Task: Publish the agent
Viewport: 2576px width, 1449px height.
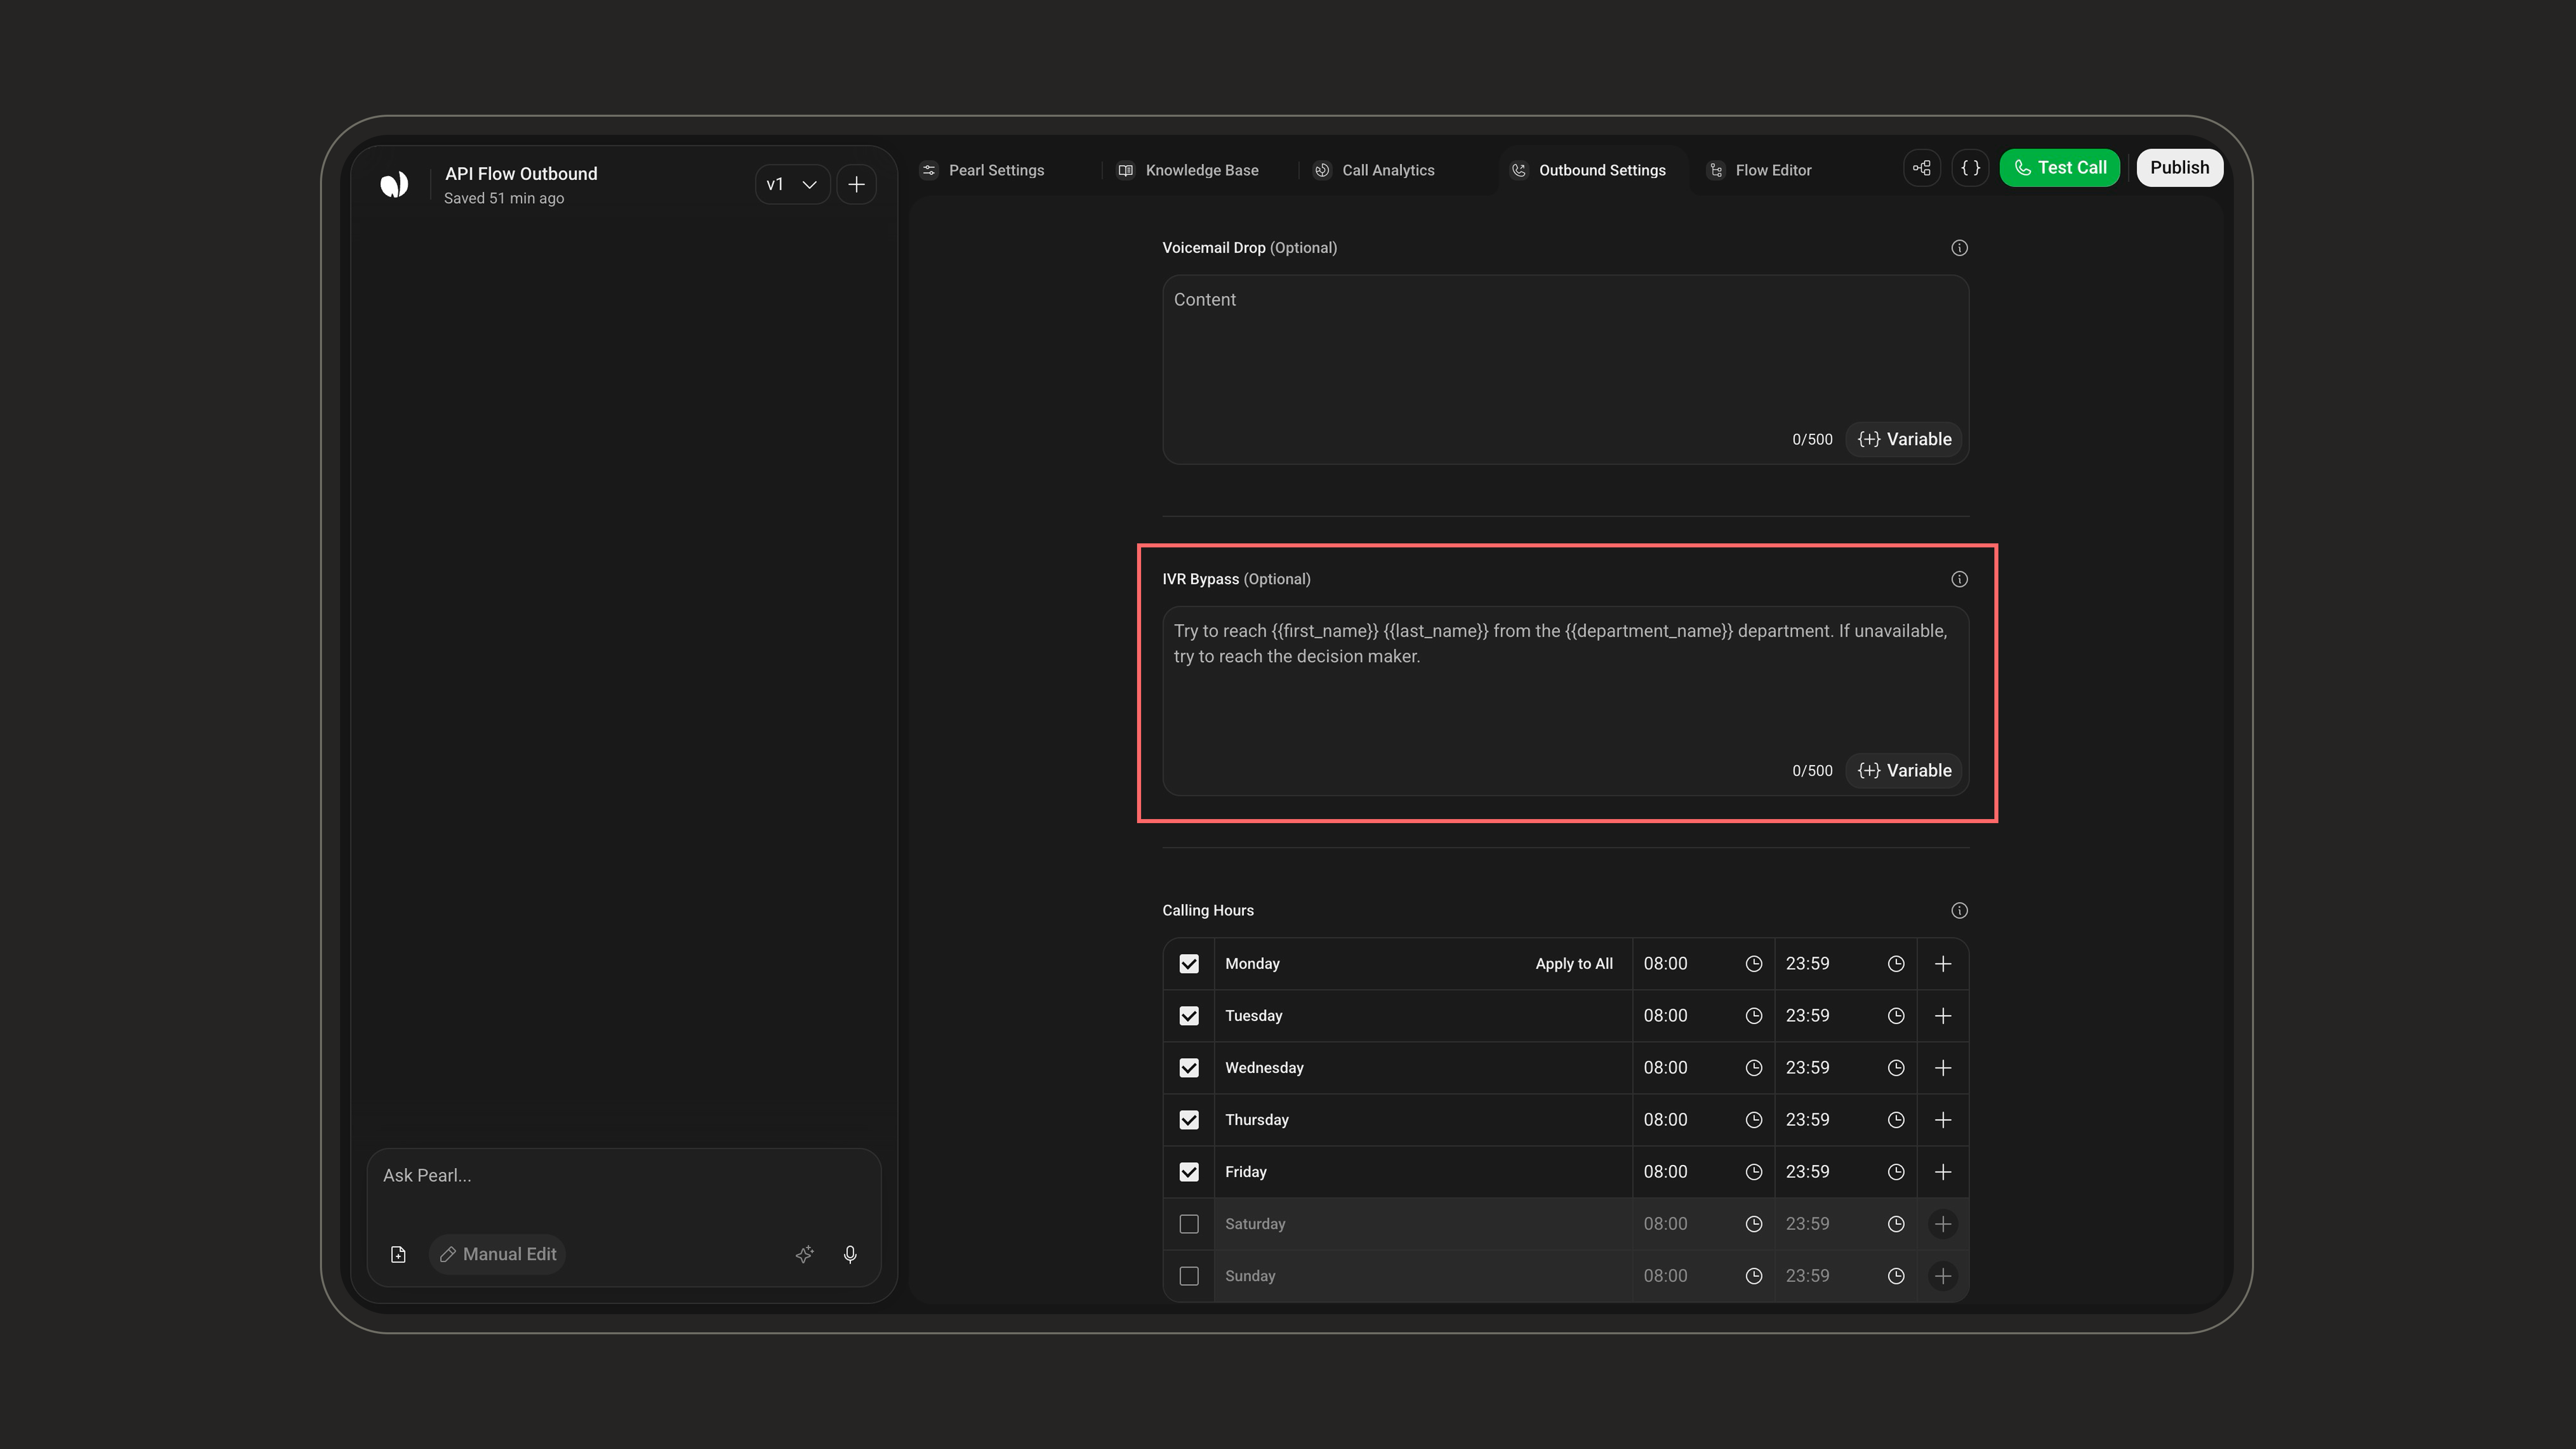Action: tap(2180, 168)
